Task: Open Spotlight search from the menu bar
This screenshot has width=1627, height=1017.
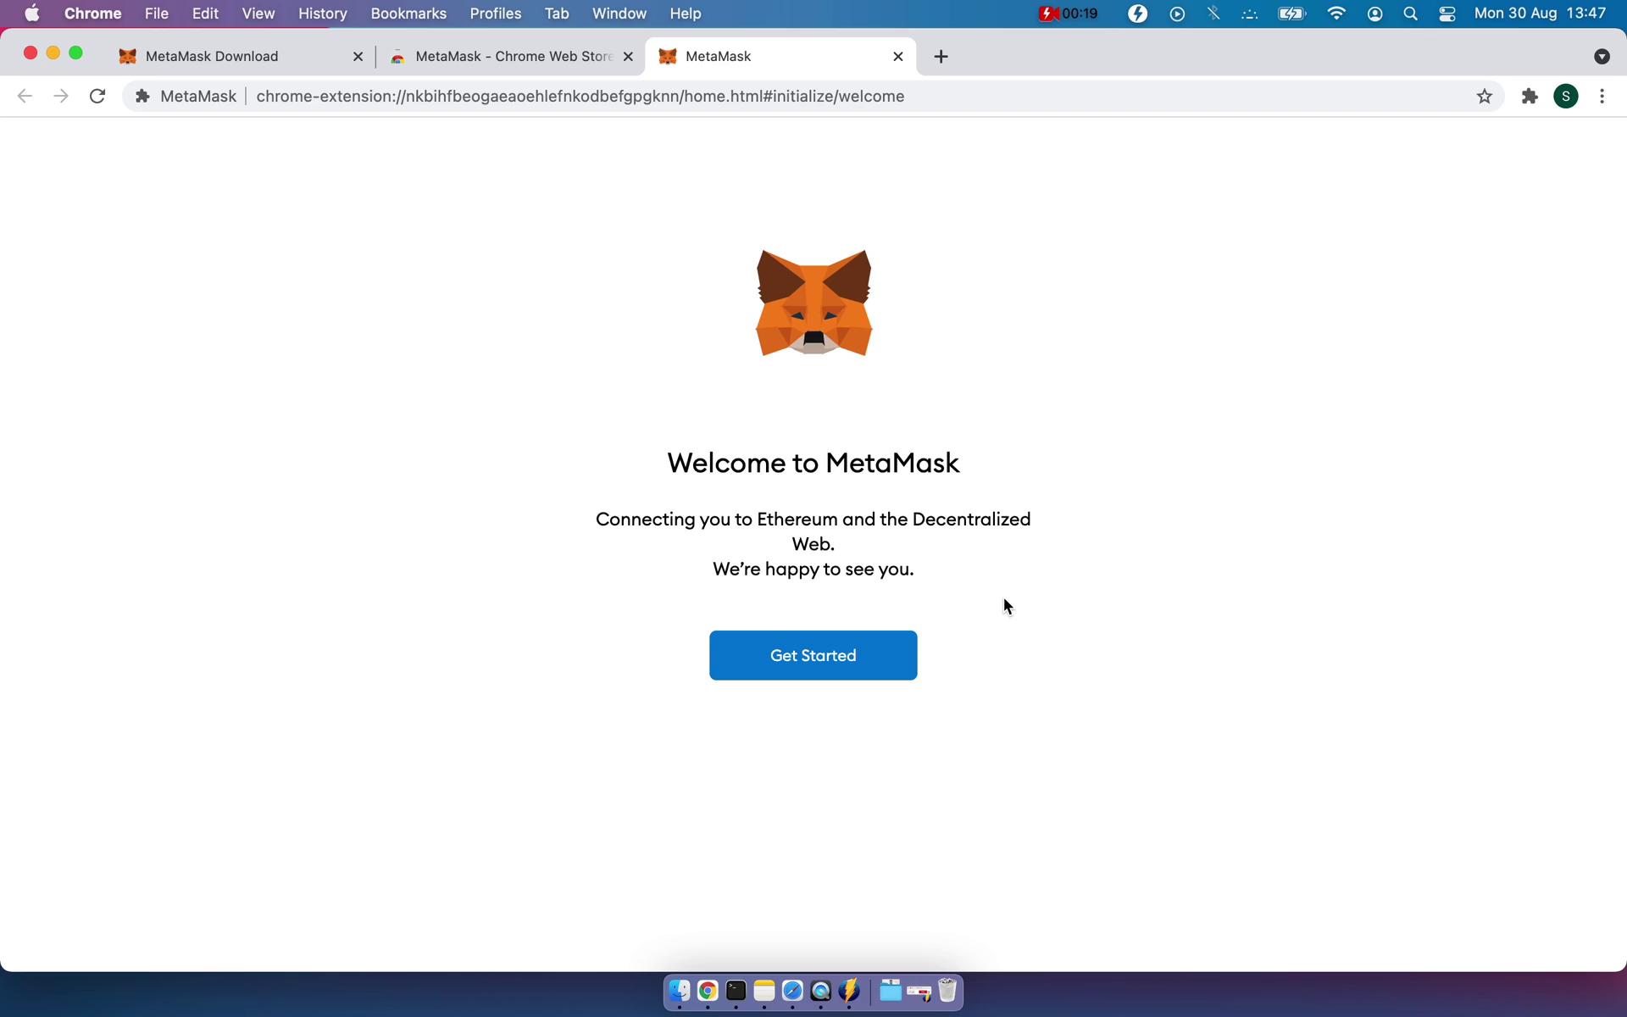Action: click(x=1410, y=14)
